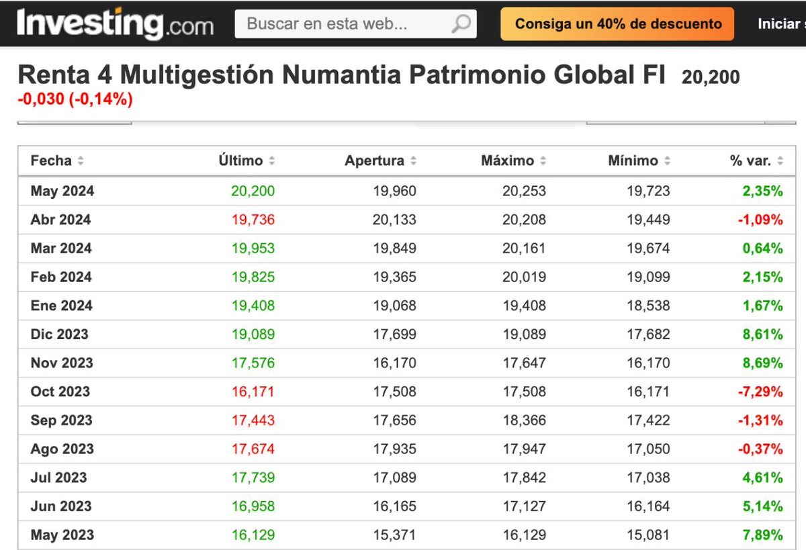Screen dimensions: 806x550
Task: Click % var. value -0,37% for Ago 2023
Action: click(x=760, y=449)
